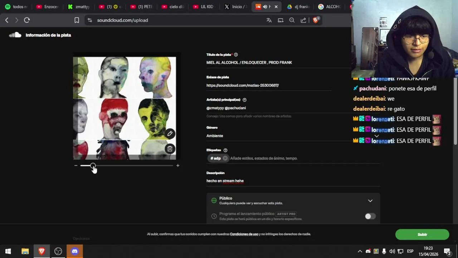The width and height of the screenshot is (458, 258).
Task: Click the share page icon
Action: click(x=303, y=20)
